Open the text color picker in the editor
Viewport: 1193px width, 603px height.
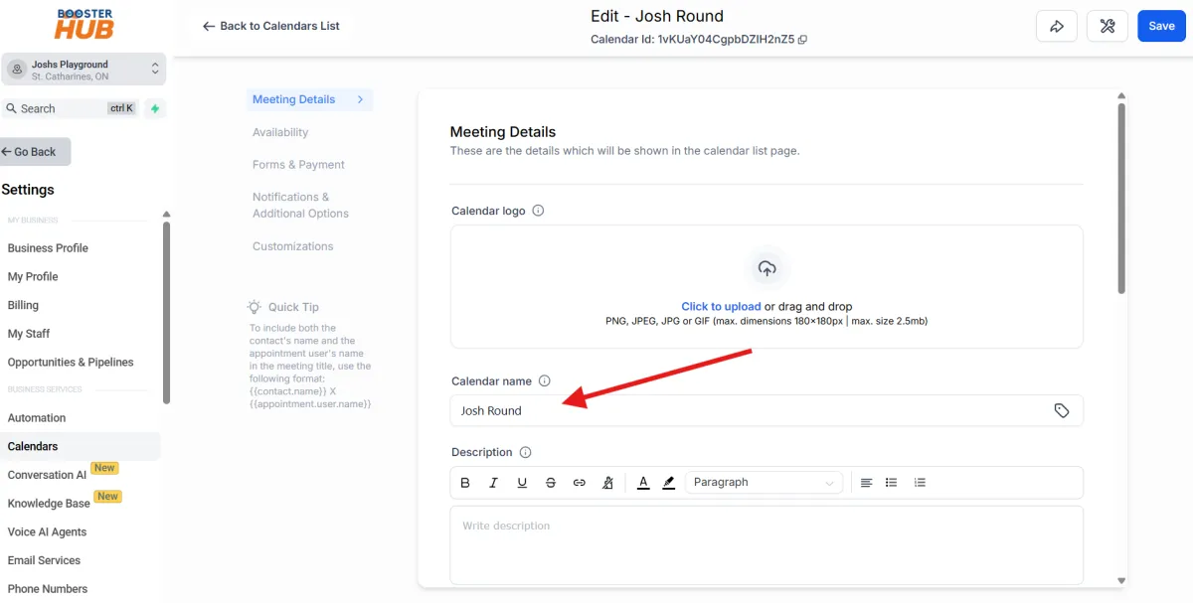click(642, 482)
